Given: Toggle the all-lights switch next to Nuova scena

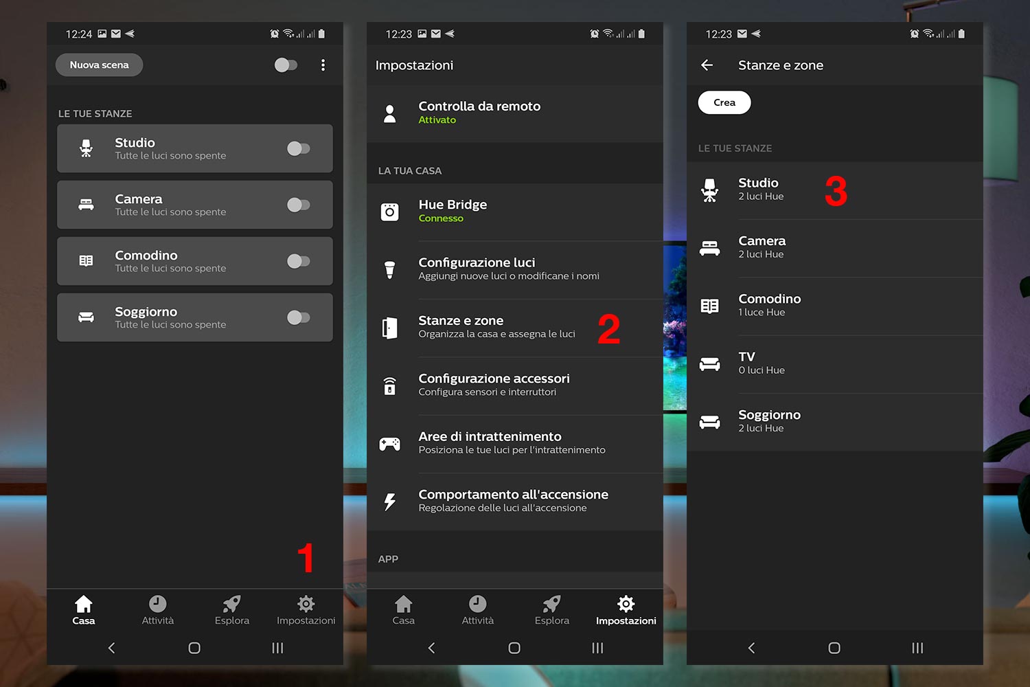Looking at the screenshot, I should click(286, 65).
